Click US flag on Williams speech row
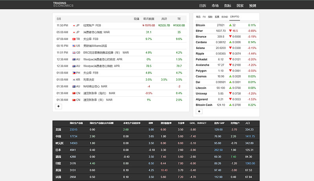 [74, 46]
